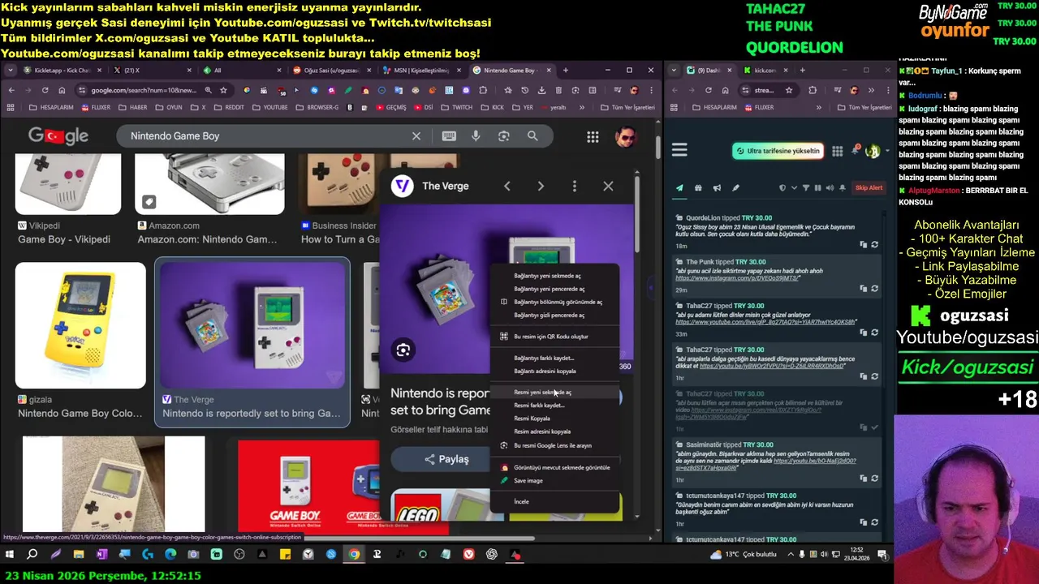This screenshot has height=584, width=1039.
Task: Reload the Google search page
Action: (45, 90)
